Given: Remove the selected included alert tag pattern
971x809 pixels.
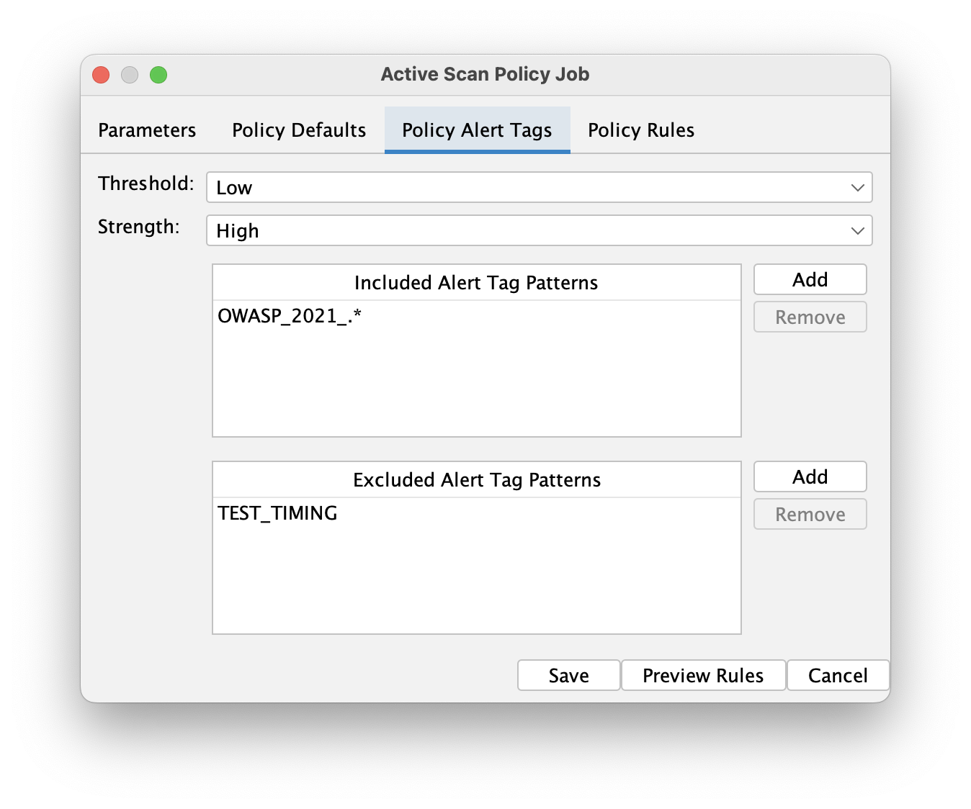Looking at the screenshot, I should [x=810, y=317].
